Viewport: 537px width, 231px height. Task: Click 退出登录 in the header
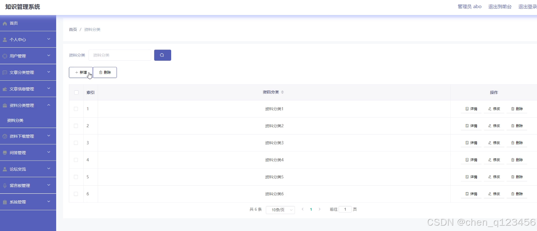coord(527,7)
